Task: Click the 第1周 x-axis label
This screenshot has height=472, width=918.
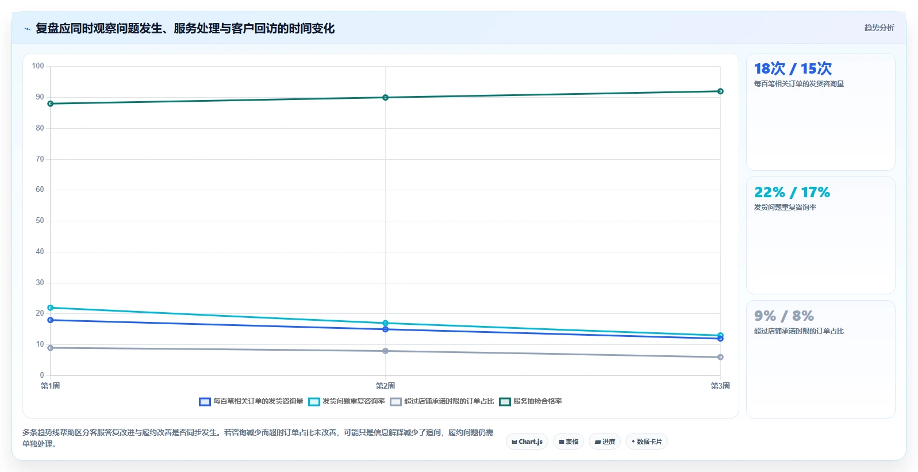Action: (51, 386)
